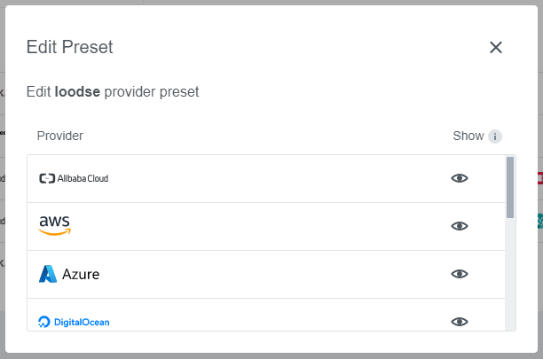Click the Provider column header
This screenshot has height=359, width=543.
(60, 136)
